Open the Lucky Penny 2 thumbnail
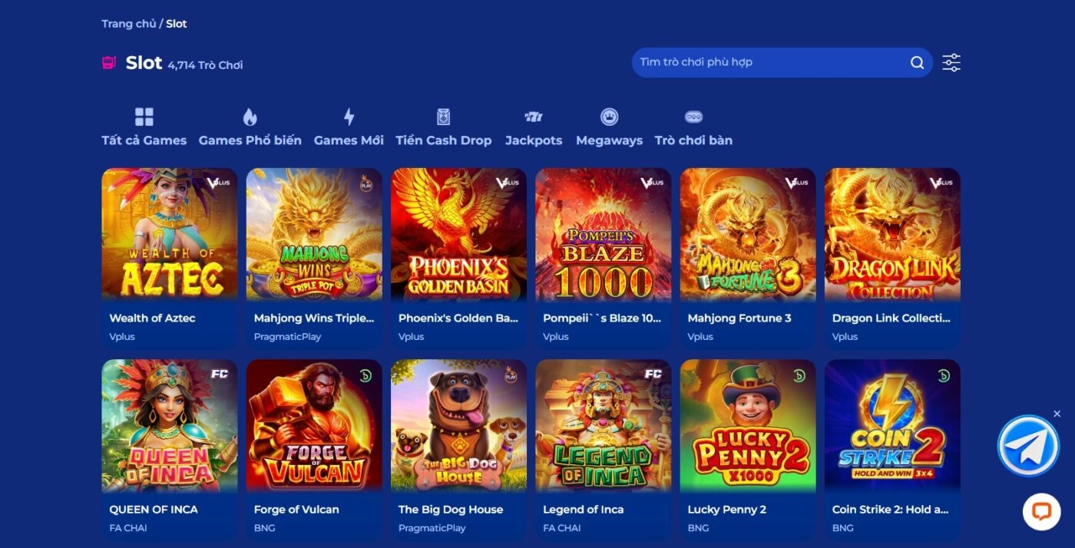This screenshot has height=548, width=1075. pos(748,426)
